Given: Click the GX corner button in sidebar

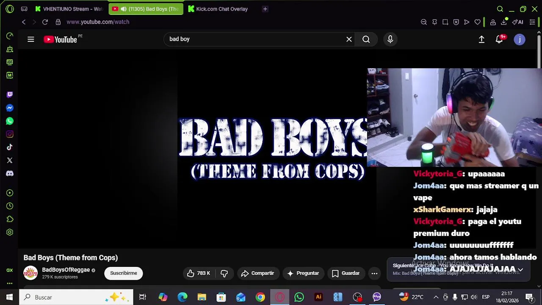Looking at the screenshot, I should pos(10,270).
